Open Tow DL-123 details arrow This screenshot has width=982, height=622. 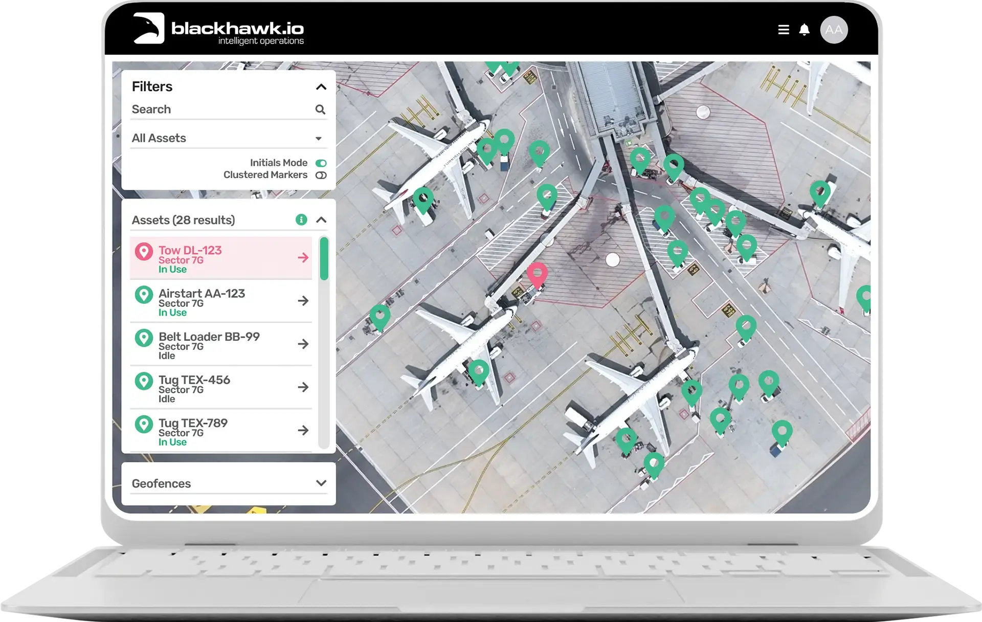[x=303, y=257]
